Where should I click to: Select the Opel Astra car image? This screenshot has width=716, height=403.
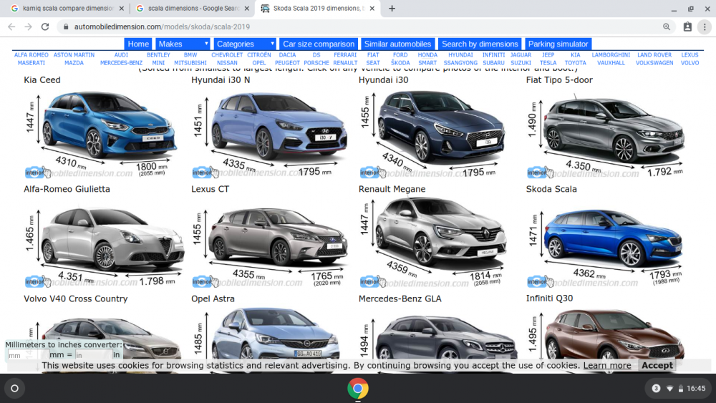point(276,334)
